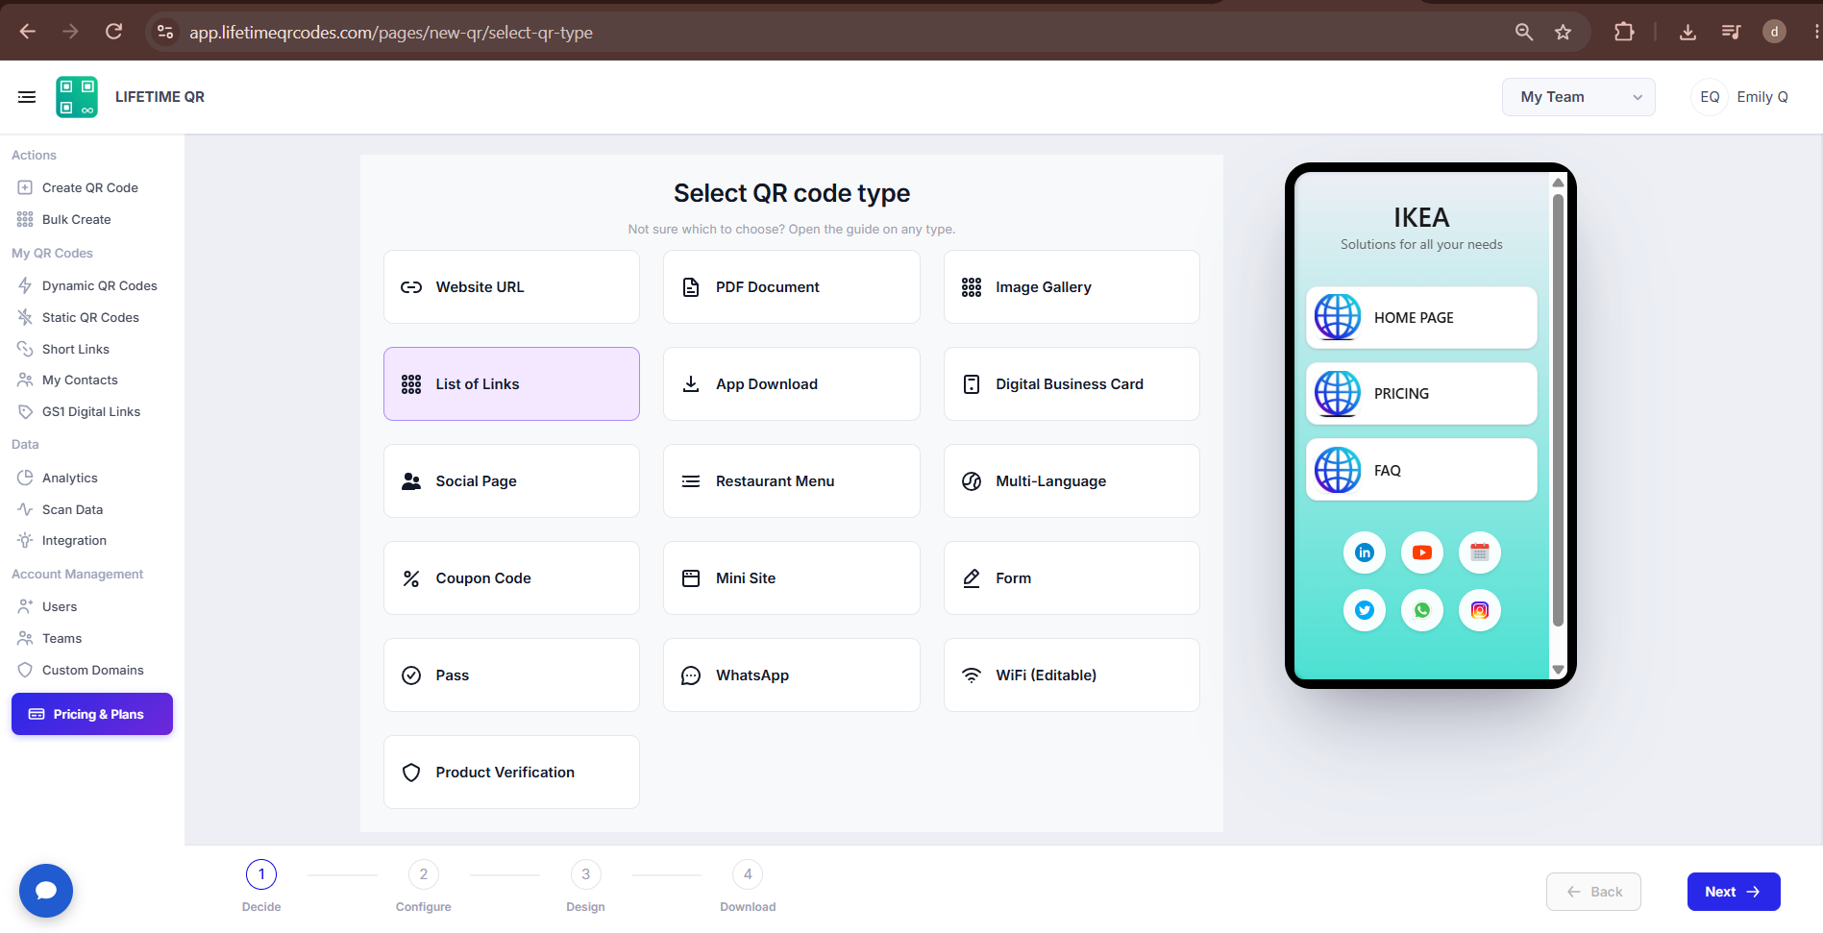Viewport: 1823px width, 933px height.
Task: Click step 2 Configure in wizard
Action: click(424, 887)
